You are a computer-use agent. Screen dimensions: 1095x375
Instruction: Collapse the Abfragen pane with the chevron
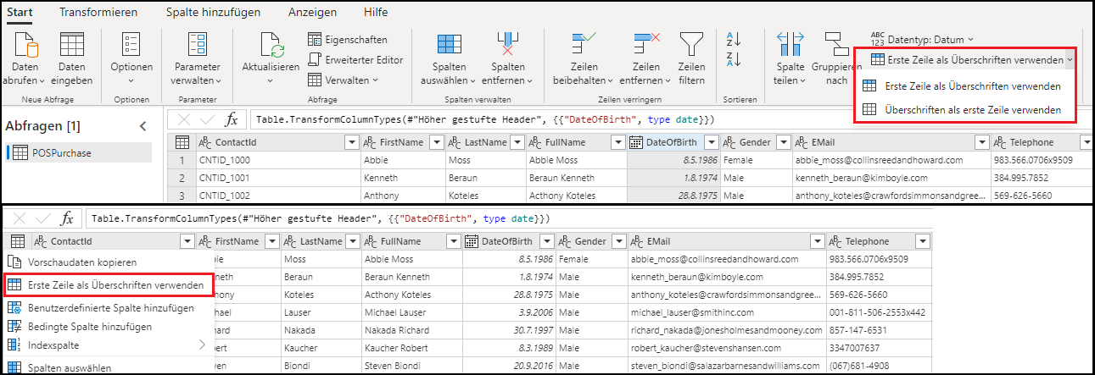tap(143, 126)
